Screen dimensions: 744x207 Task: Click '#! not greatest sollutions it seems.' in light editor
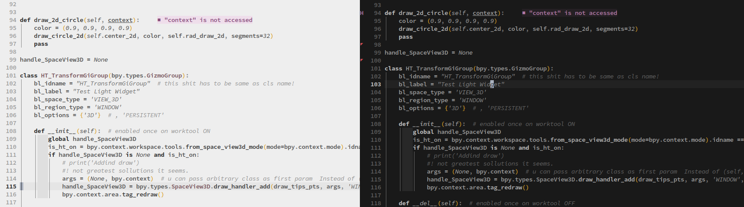pos(126,171)
